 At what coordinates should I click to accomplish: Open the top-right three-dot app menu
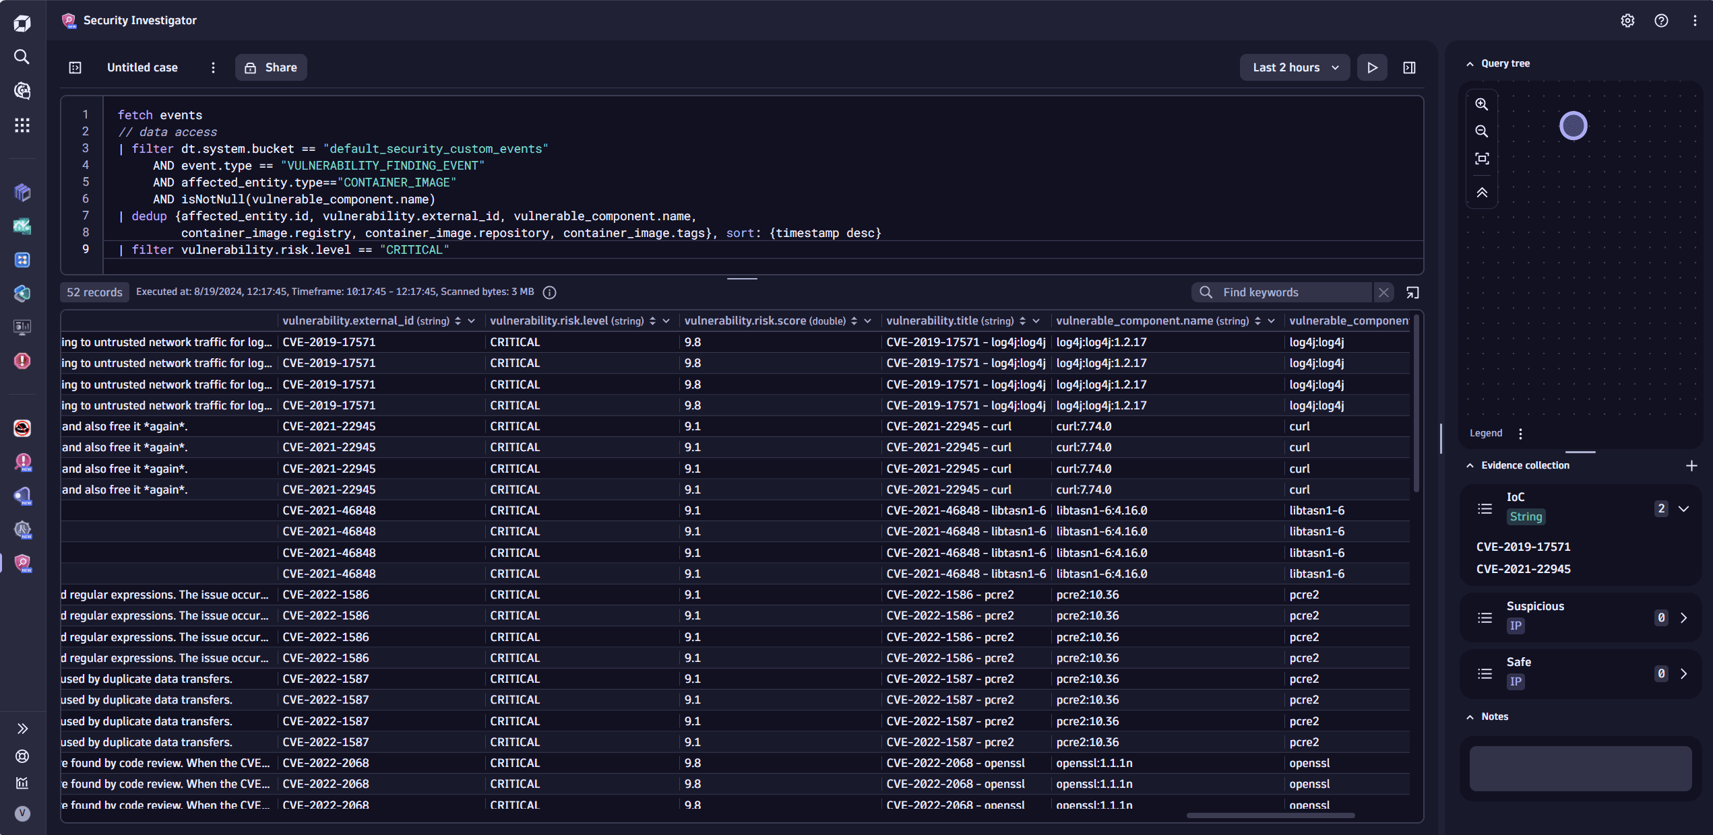(1695, 20)
